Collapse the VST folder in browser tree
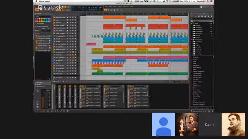Viewport: 248px width, 139px height. click(192, 40)
